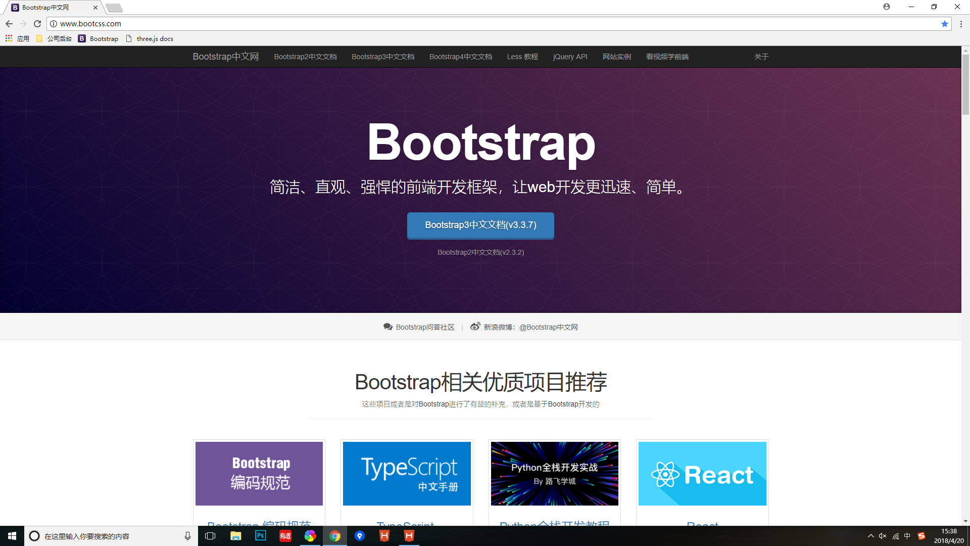This screenshot has height=546, width=970.
Task: Click the browser forward arrow
Action: 23,24
